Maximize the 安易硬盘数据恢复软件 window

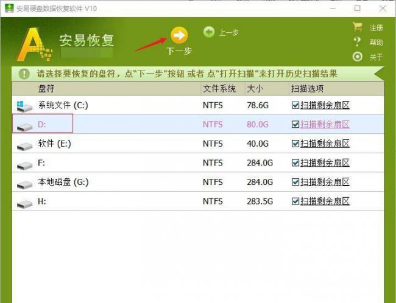(358, 9)
